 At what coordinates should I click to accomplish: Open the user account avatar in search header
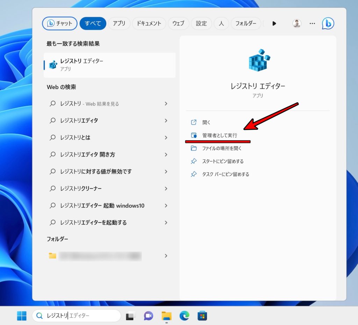[x=297, y=23]
